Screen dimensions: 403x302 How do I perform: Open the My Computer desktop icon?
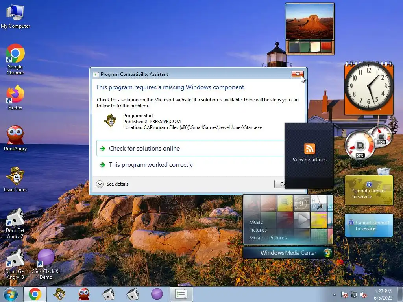click(x=15, y=16)
